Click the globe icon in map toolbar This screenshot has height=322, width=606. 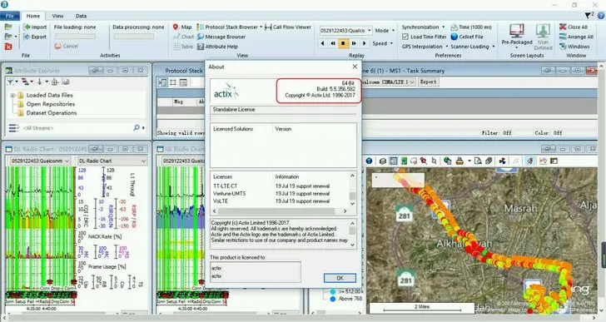click(x=369, y=161)
